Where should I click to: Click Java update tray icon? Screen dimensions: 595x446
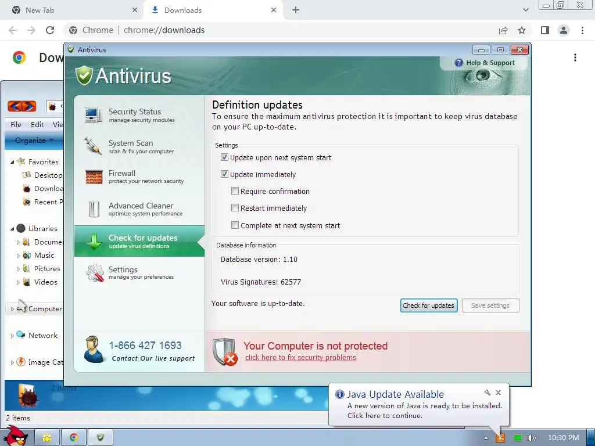[x=500, y=438]
